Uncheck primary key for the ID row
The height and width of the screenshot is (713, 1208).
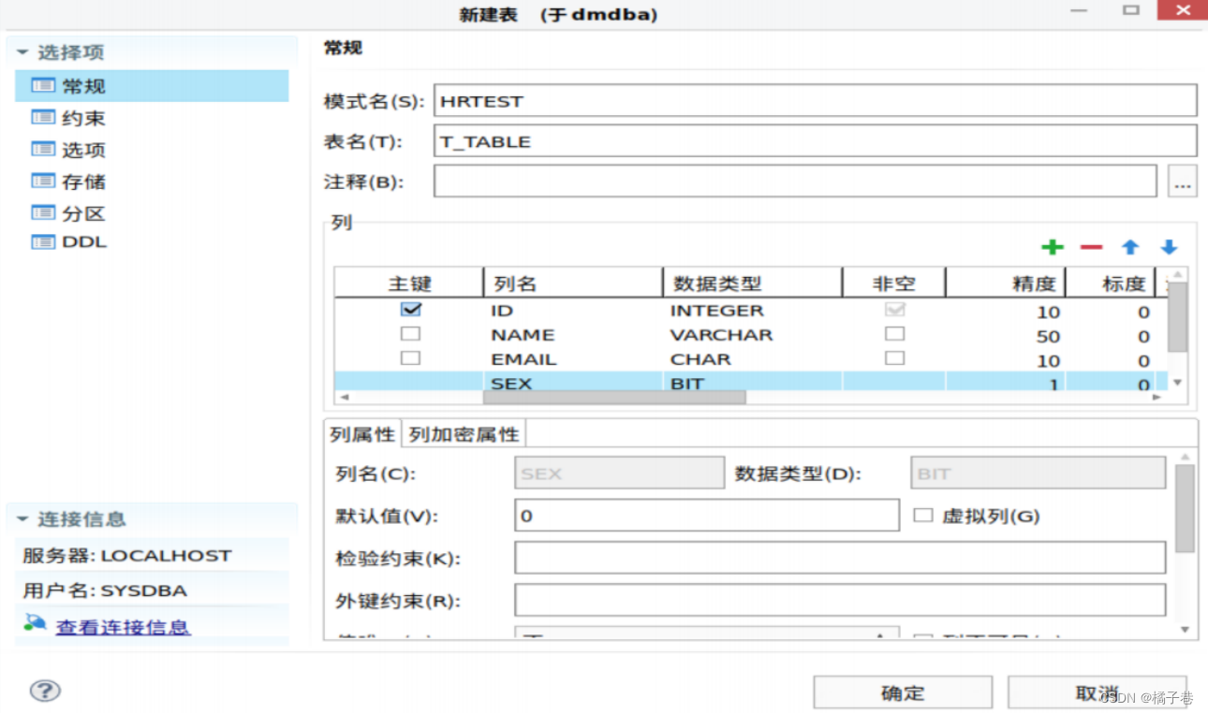click(x=410, y=310)
